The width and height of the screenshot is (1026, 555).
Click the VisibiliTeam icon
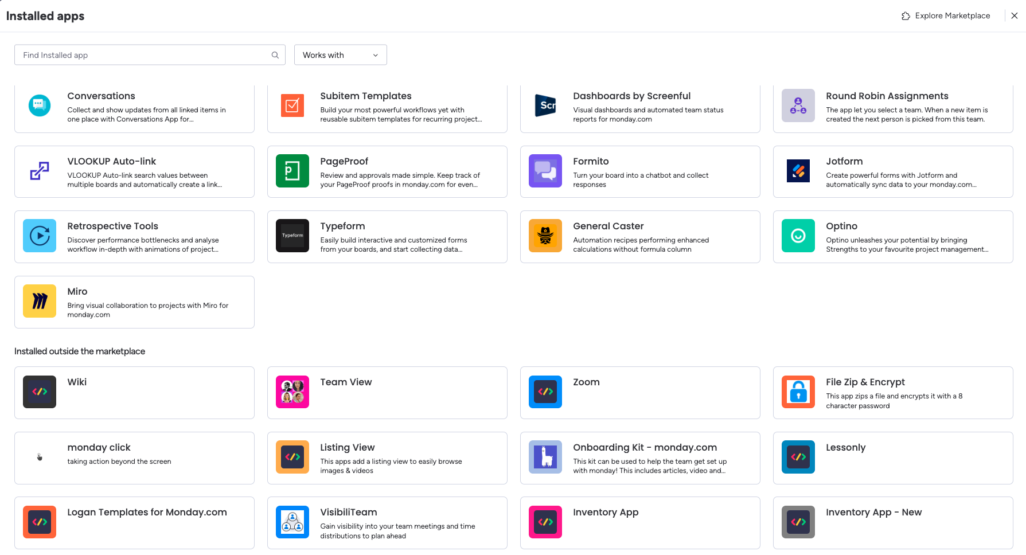(x=292, y=522)
